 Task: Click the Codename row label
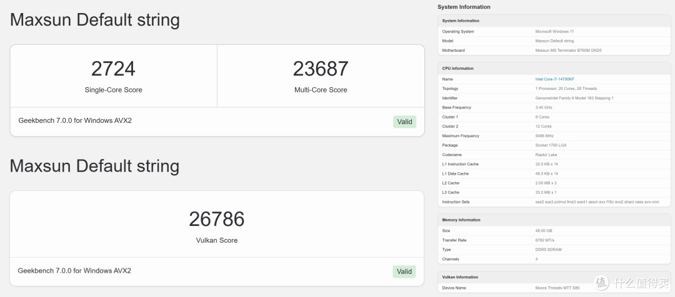452,155
